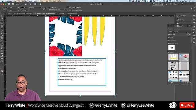
Task: Open the page size Custom dropdown
Action: point(36,8)
